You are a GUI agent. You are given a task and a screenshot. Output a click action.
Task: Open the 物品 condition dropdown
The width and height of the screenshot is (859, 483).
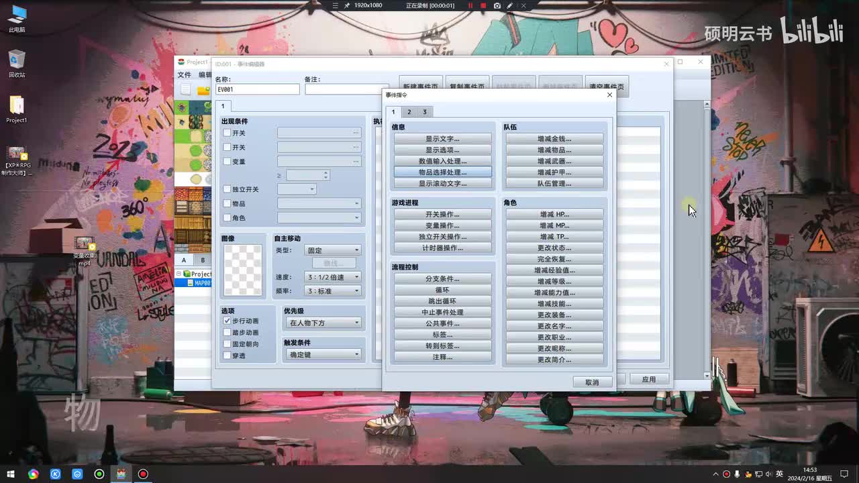319,203
